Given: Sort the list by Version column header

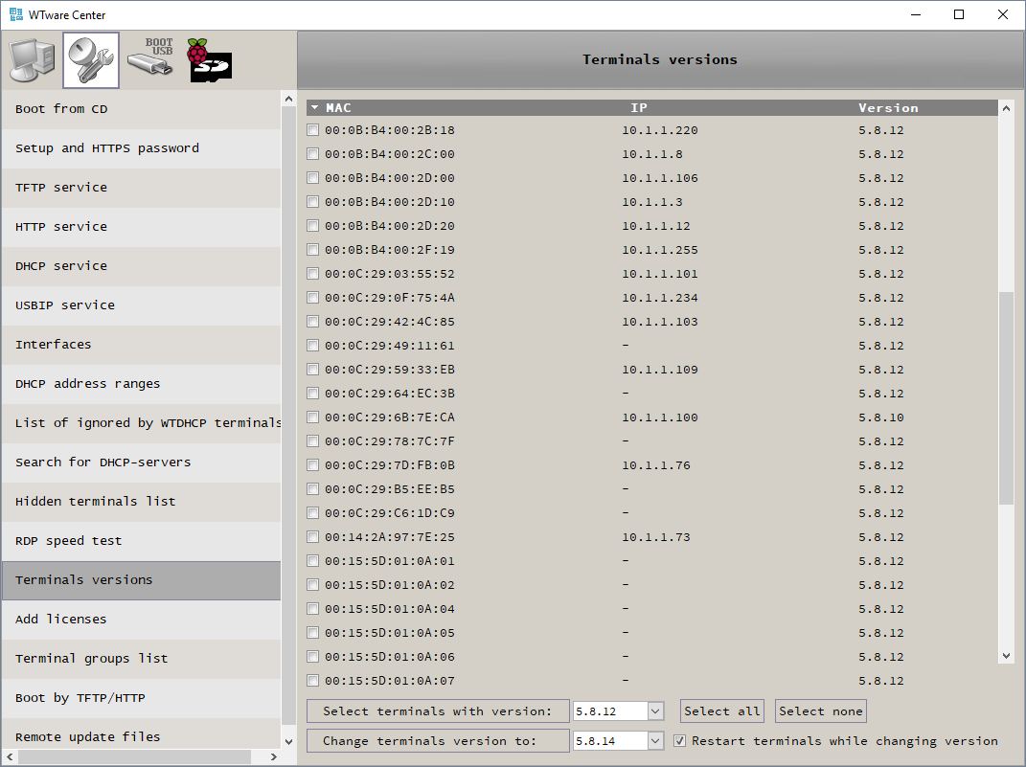Looking at the screenshot, I should [x=887, y=108].
